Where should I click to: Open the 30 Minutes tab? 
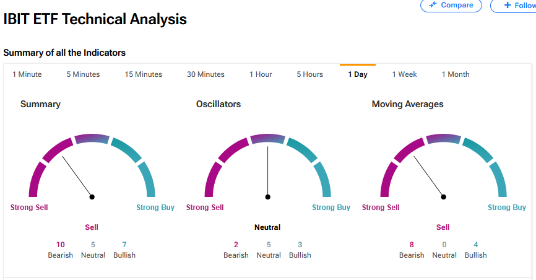point(205,74)
